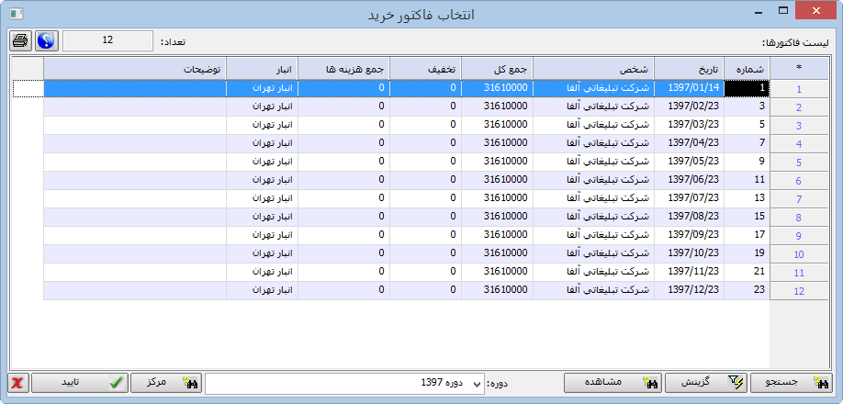Click the red X cancel icon at bottom left
The width and height of the screenshot is (843, 404).
(x=17, y=383)
